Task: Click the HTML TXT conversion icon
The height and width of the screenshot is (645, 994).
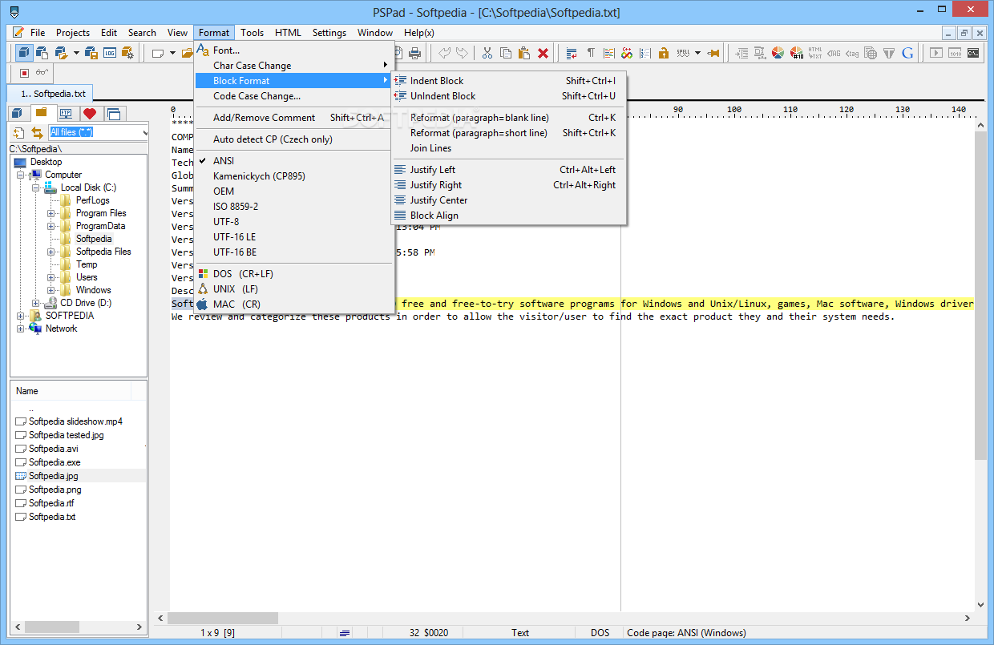Action: coord(815,53)
